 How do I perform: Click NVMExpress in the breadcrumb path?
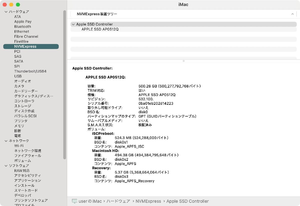(x=148, y=201)
